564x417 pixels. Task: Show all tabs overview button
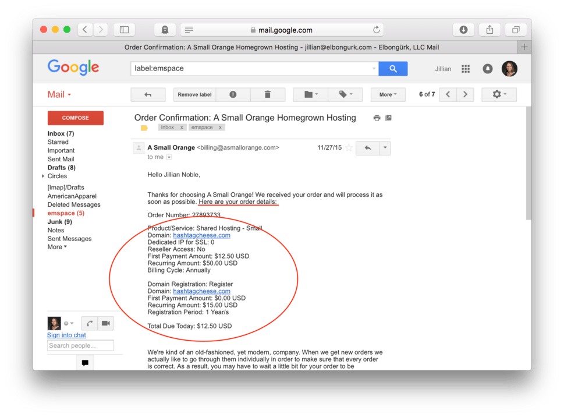pos(516,30)
